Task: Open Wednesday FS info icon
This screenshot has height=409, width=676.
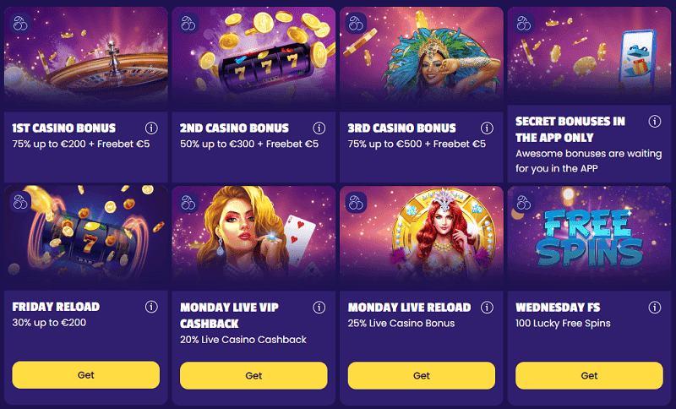Action: coord(654,307)
